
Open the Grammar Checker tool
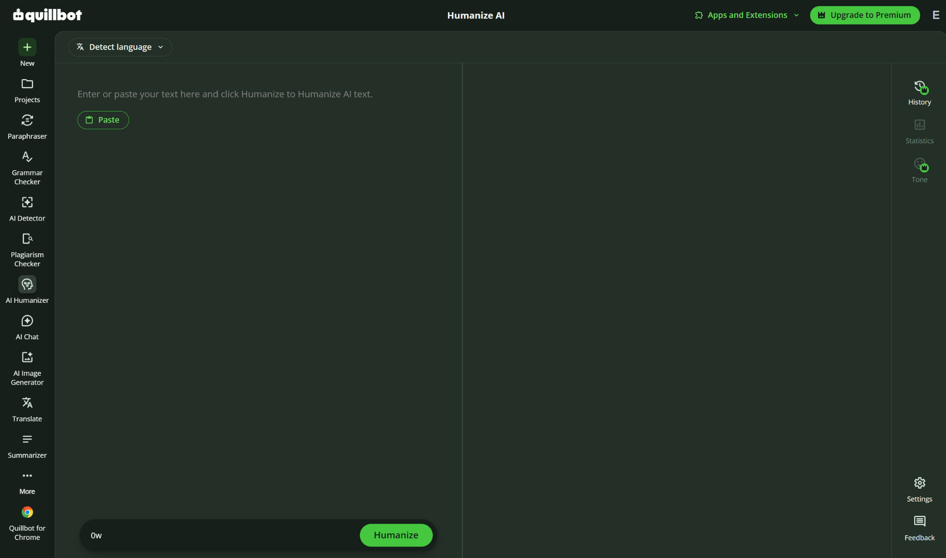[x=27, y=168]
